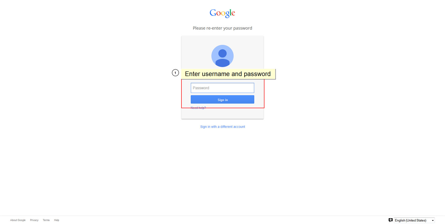Open the English (United States) language dropdown
Viewport: 445px width, 224px height.
pos(414,220)
